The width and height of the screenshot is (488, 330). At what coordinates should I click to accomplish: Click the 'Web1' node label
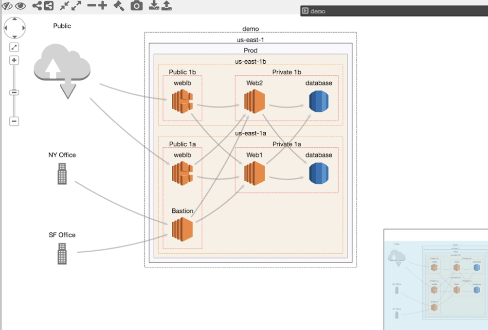254,155
